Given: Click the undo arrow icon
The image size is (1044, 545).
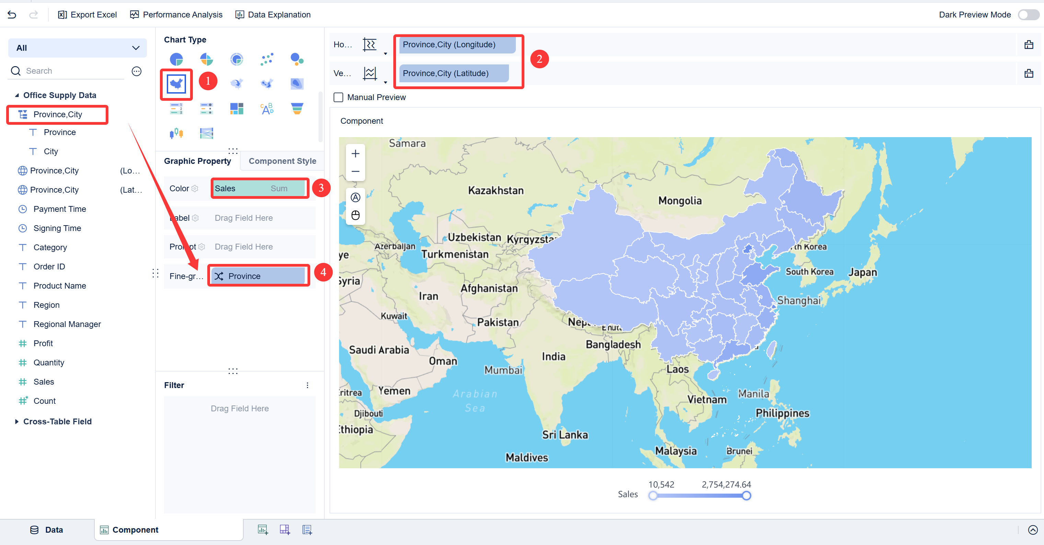Looking at the screenshot, I should (12, 15).
